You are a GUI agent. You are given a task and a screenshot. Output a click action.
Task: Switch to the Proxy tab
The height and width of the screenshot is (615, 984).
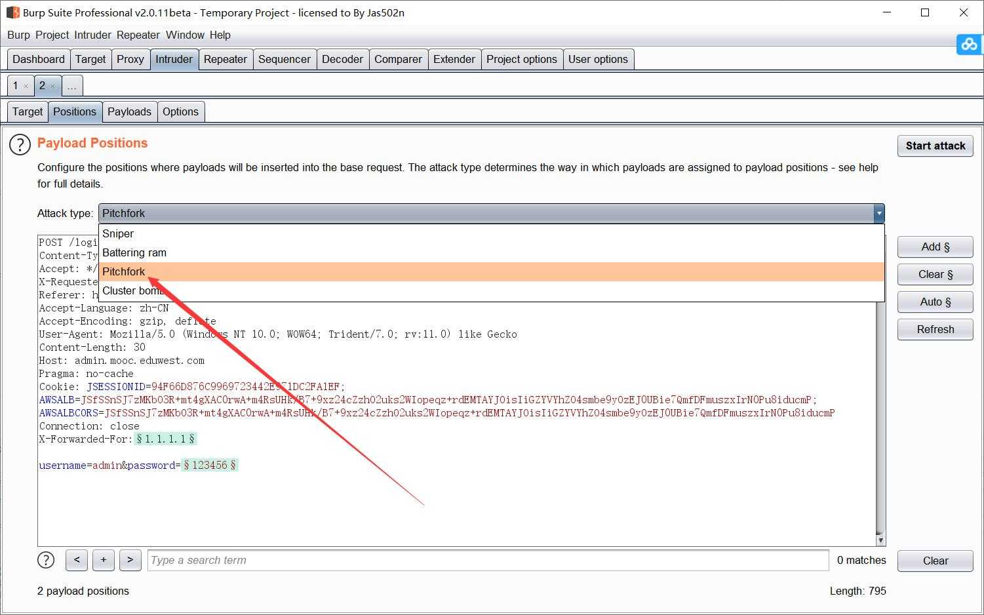pos(130,59)
